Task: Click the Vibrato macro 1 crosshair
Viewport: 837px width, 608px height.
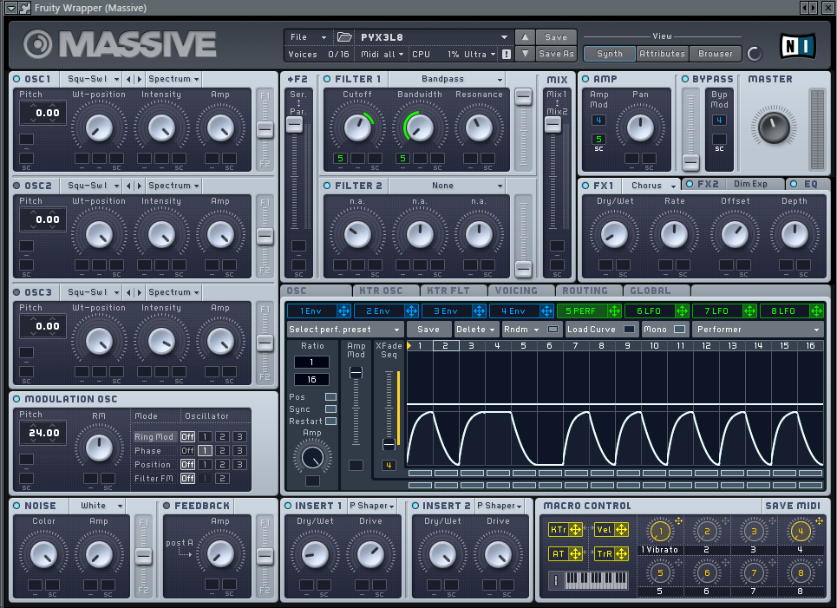Action: (678, 520)
